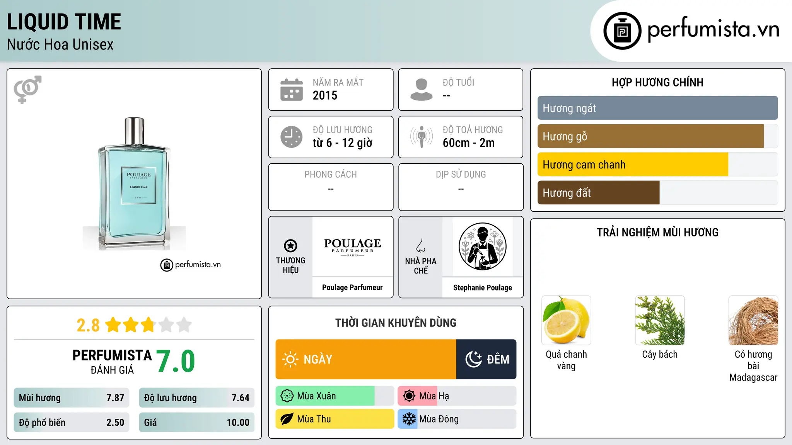Click the NHÀ PHA CHẾ perfumer label
792x445 pixels.
[421, 266]
